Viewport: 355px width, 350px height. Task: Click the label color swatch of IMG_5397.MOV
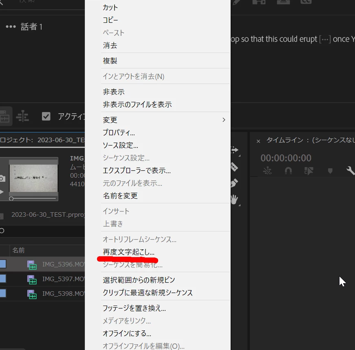[3, 279]
